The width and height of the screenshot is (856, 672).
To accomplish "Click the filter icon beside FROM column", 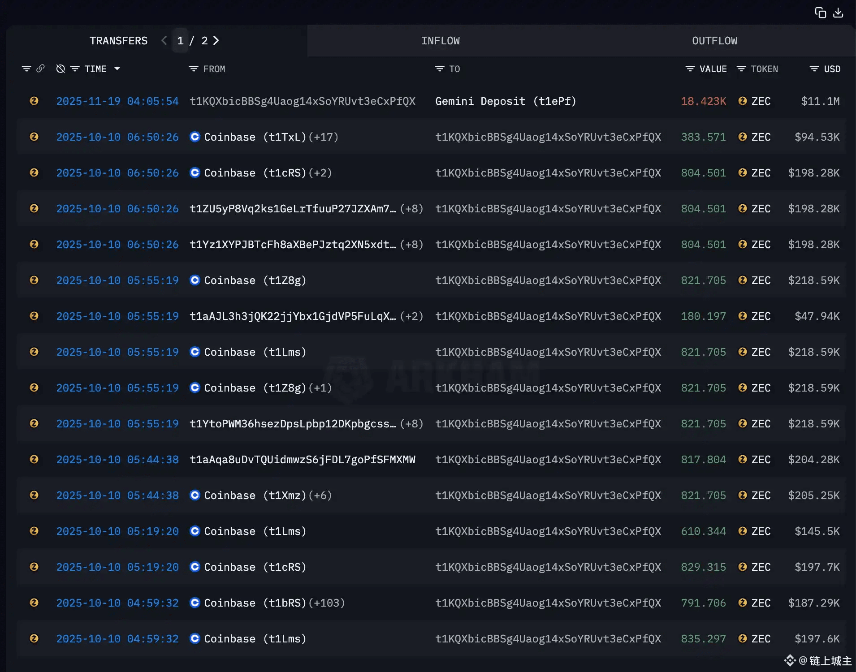I will pos(193,69).
